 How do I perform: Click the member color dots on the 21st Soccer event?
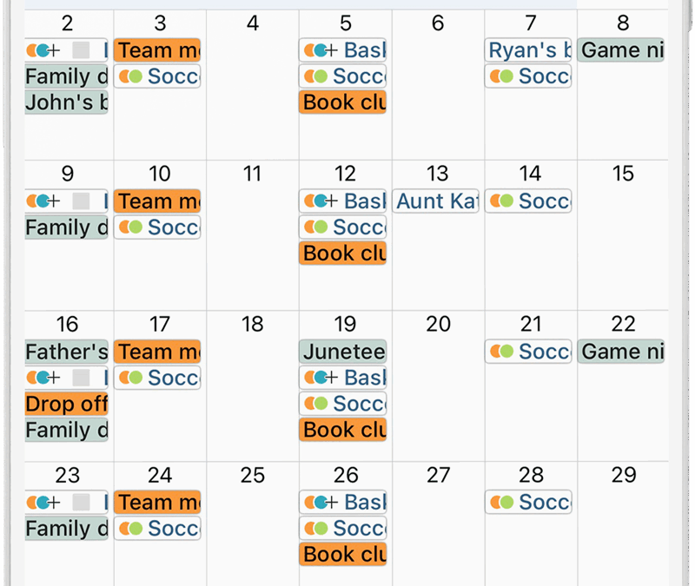501,352
